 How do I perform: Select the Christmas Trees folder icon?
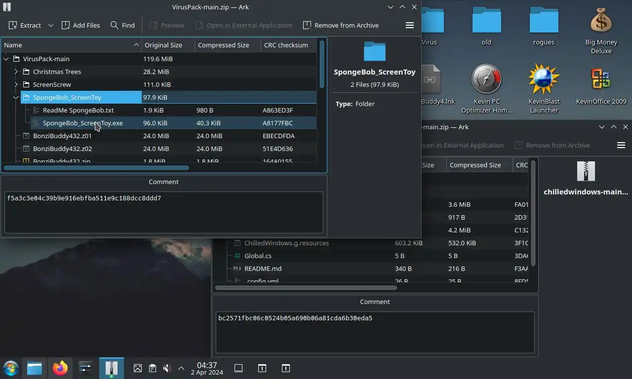[x=26, y=72]
